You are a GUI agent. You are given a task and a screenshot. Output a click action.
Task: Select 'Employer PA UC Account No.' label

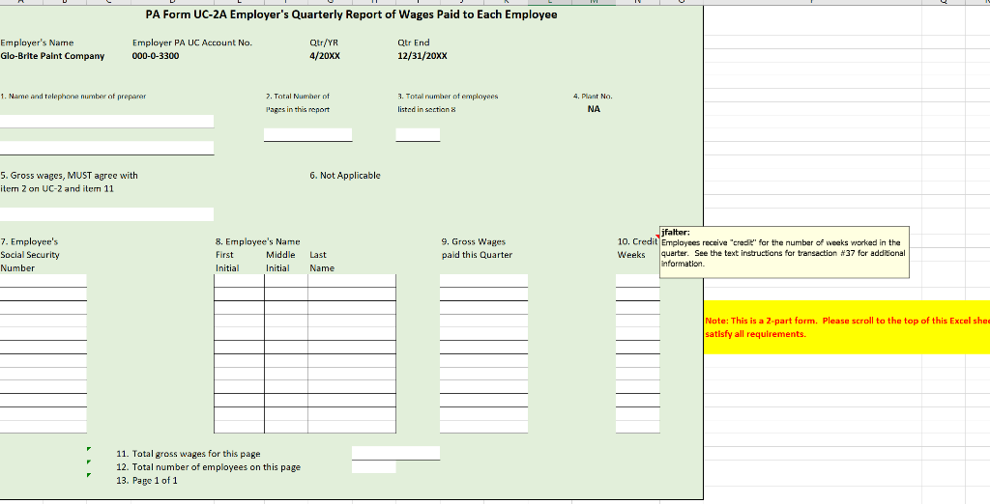(192, 42)
